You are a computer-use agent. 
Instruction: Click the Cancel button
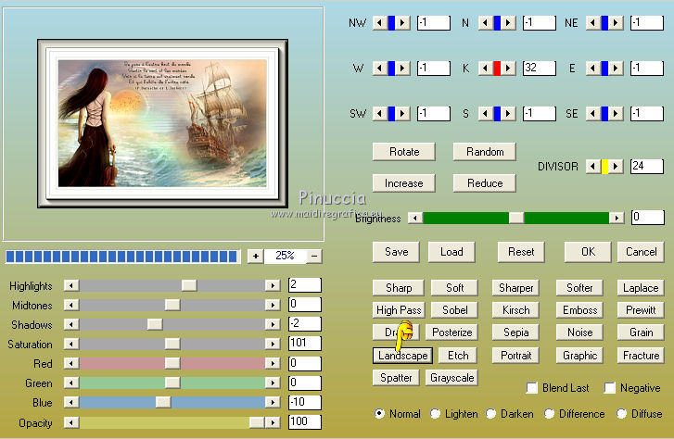click(641, 252)
